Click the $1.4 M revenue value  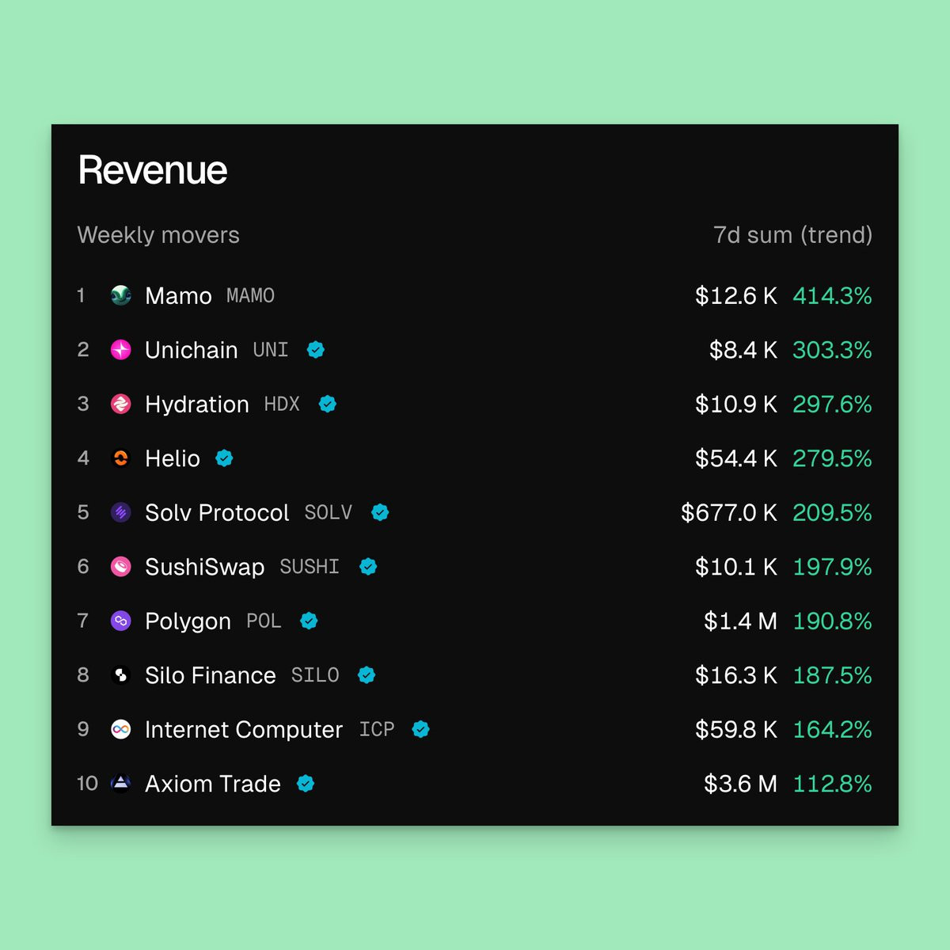[741, 621]
